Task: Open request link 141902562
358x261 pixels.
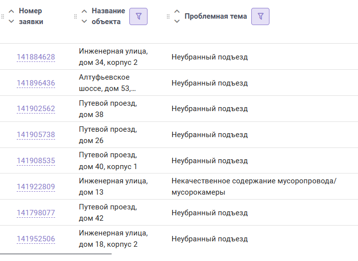Action: [x=36, y=109]
